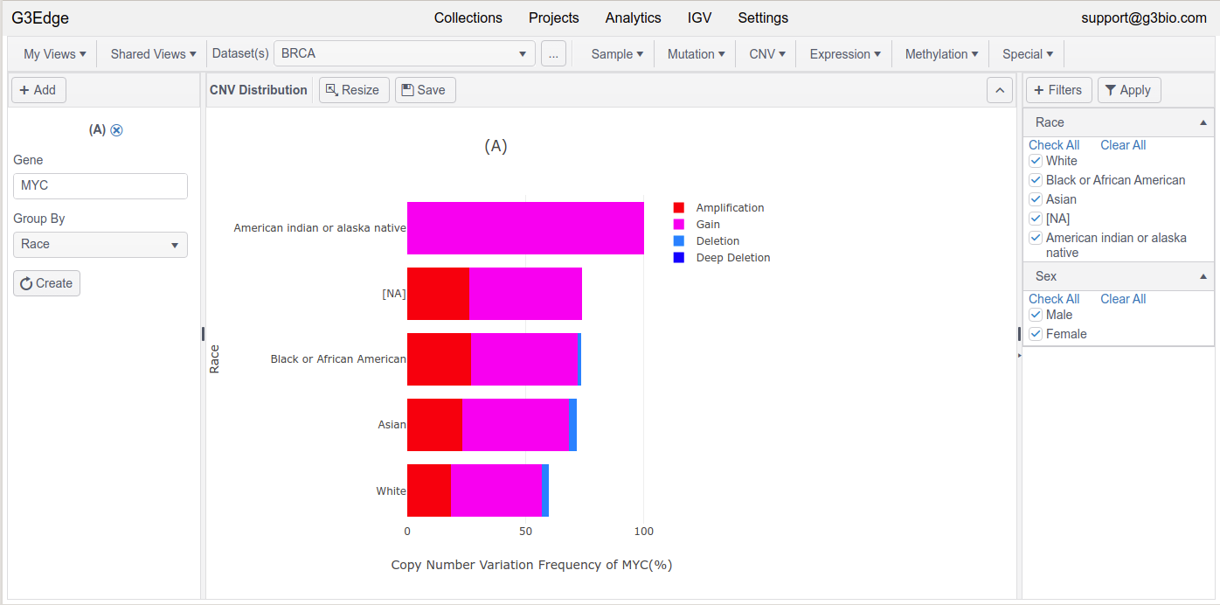The height and width of the screenshot is (605, 1220).
Task: Collapse the Sex filter section triangle
Action: 1204,277
